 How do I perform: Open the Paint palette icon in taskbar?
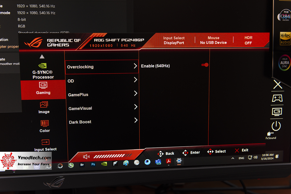point(126,163)
